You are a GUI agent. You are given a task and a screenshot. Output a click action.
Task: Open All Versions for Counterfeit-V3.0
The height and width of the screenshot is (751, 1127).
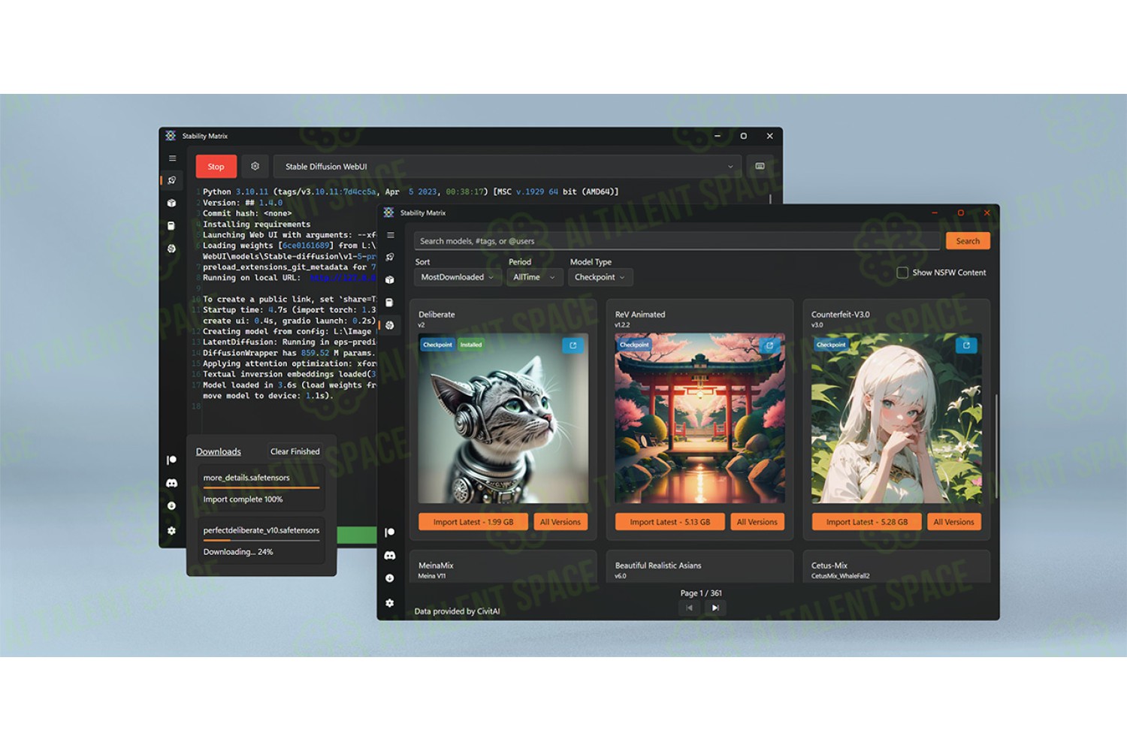954,522
